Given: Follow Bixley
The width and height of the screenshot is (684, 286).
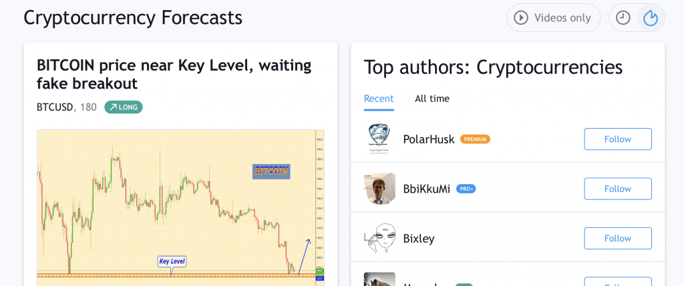Looking at the screenshot, I should coord(618,239).
